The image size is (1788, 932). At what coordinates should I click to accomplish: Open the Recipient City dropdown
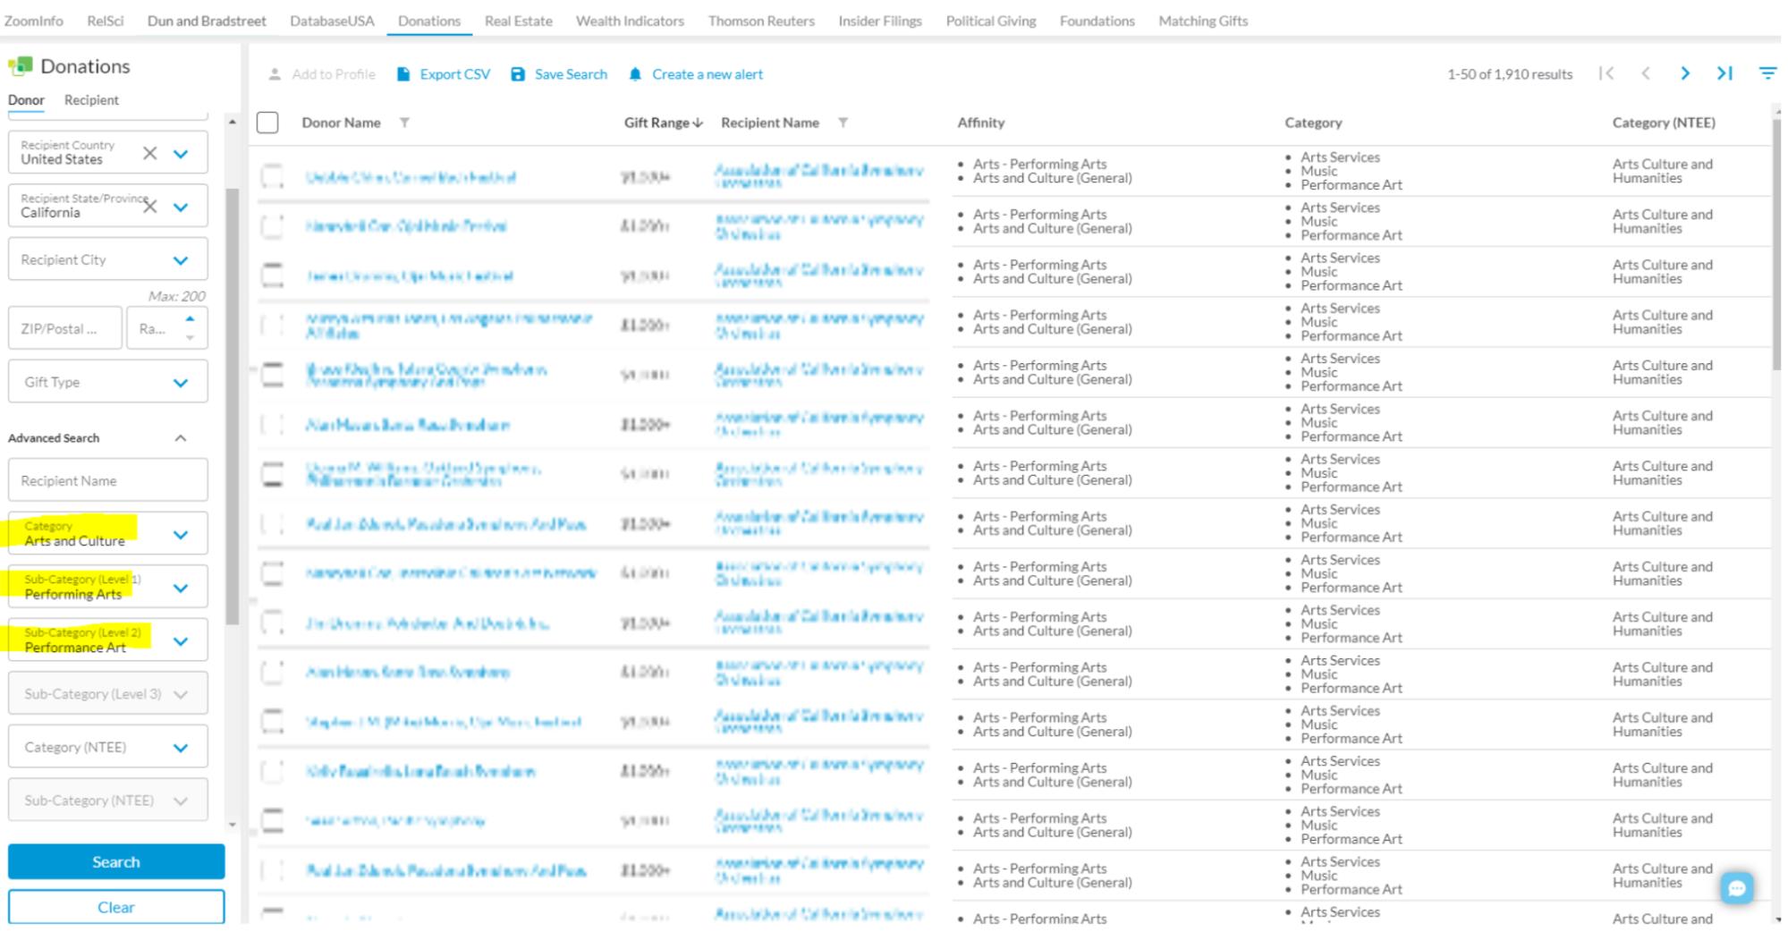click(x=181, y=260)
